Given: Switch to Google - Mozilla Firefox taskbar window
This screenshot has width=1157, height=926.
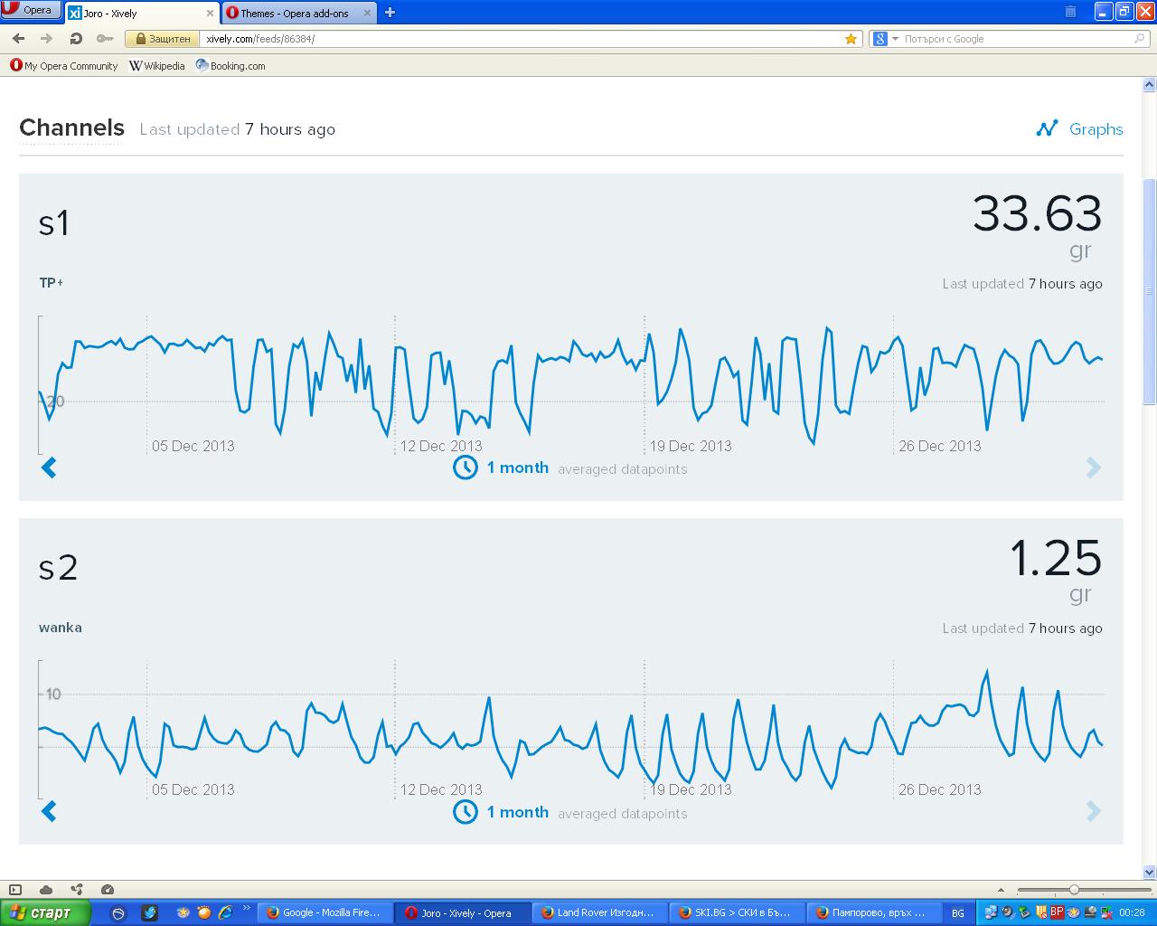Looking at the screenshot, I should click(324, 913).
